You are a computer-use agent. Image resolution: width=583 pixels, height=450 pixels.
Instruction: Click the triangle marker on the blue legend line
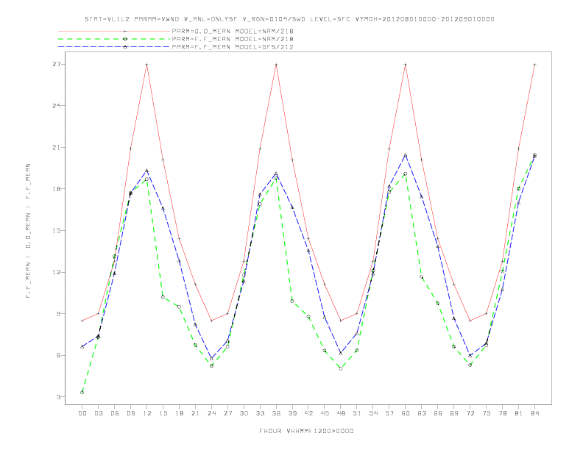click(x=125, y=47)
